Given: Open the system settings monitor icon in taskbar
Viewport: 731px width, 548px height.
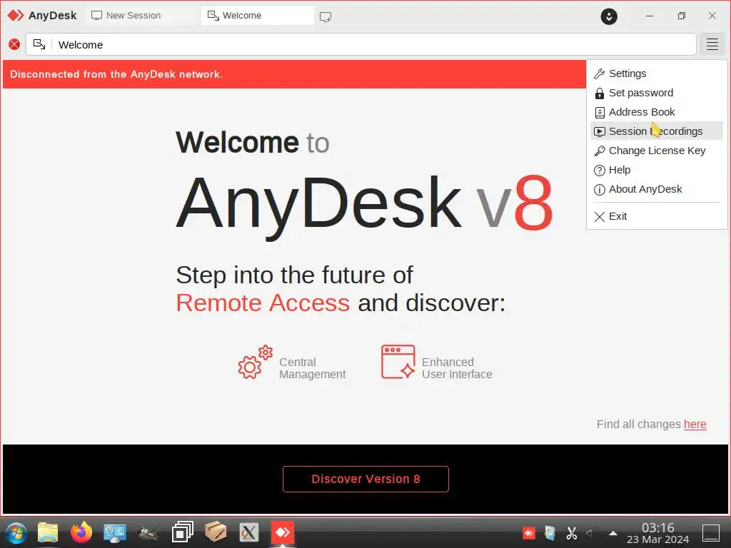Looking at the screenshot, I should click(115, 532).
